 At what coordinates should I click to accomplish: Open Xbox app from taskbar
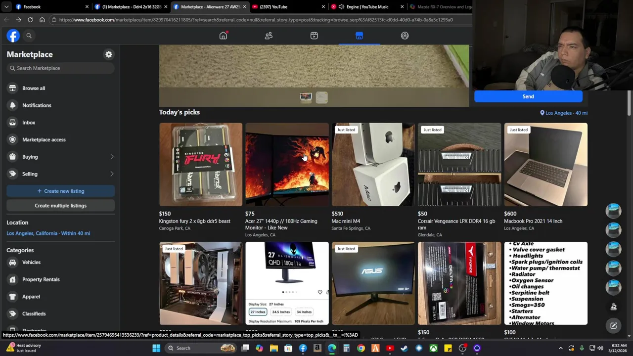[x=433, y=348]
